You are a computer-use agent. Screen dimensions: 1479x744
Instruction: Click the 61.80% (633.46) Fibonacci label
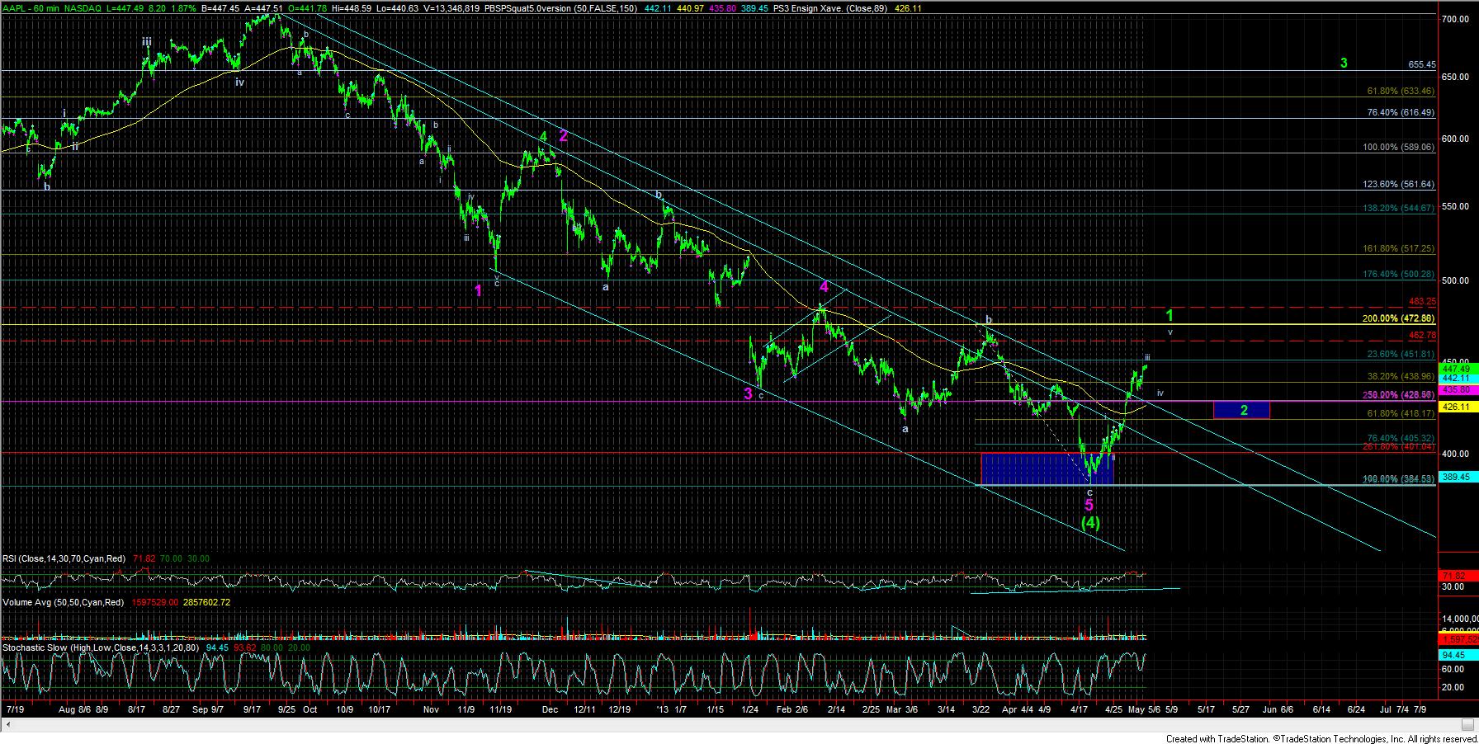(1401, 92)
